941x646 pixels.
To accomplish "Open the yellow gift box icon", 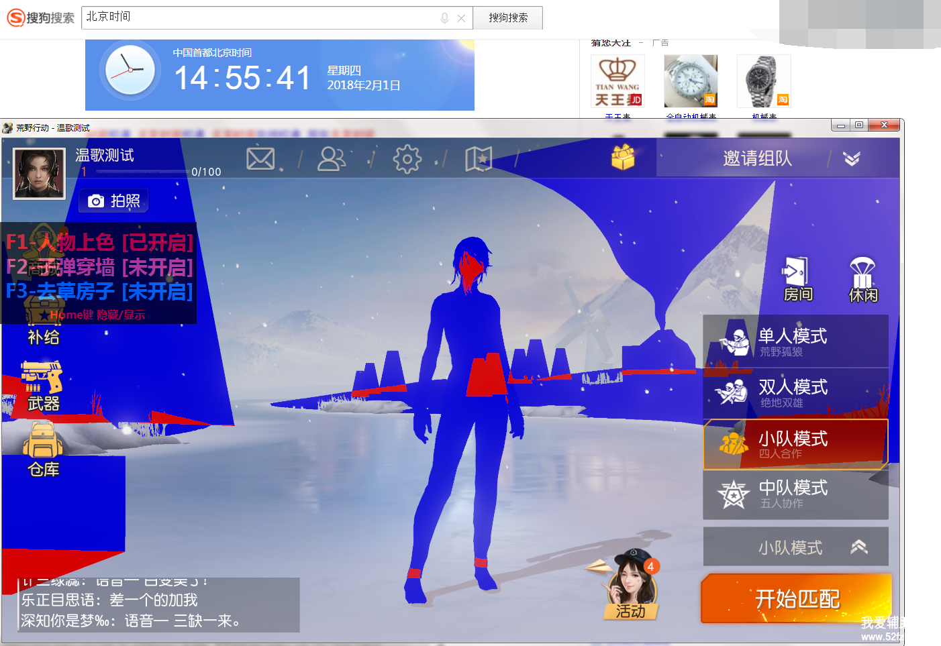I will point(623,158).
